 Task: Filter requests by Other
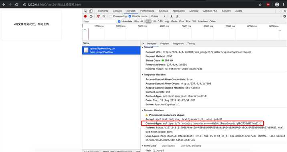pyautogui.click(x=212, y=22)
